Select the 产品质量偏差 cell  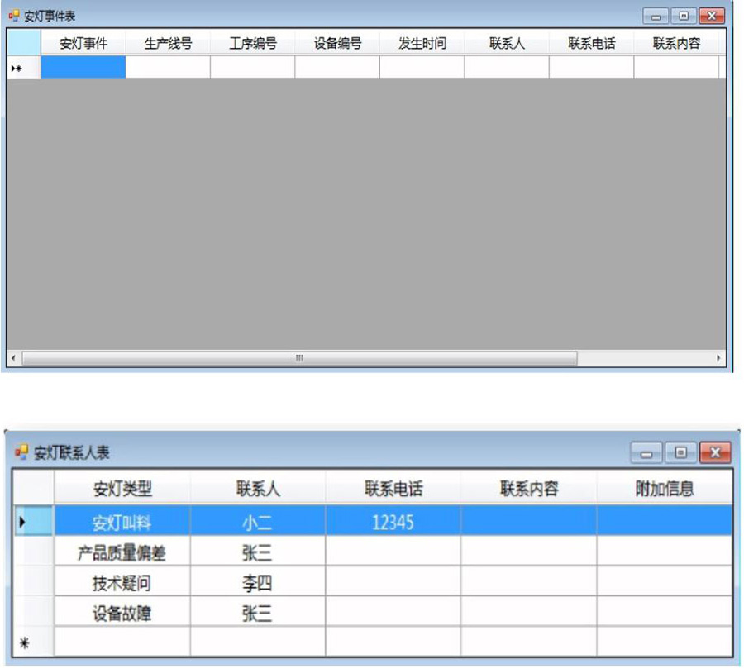coord(122,552)
